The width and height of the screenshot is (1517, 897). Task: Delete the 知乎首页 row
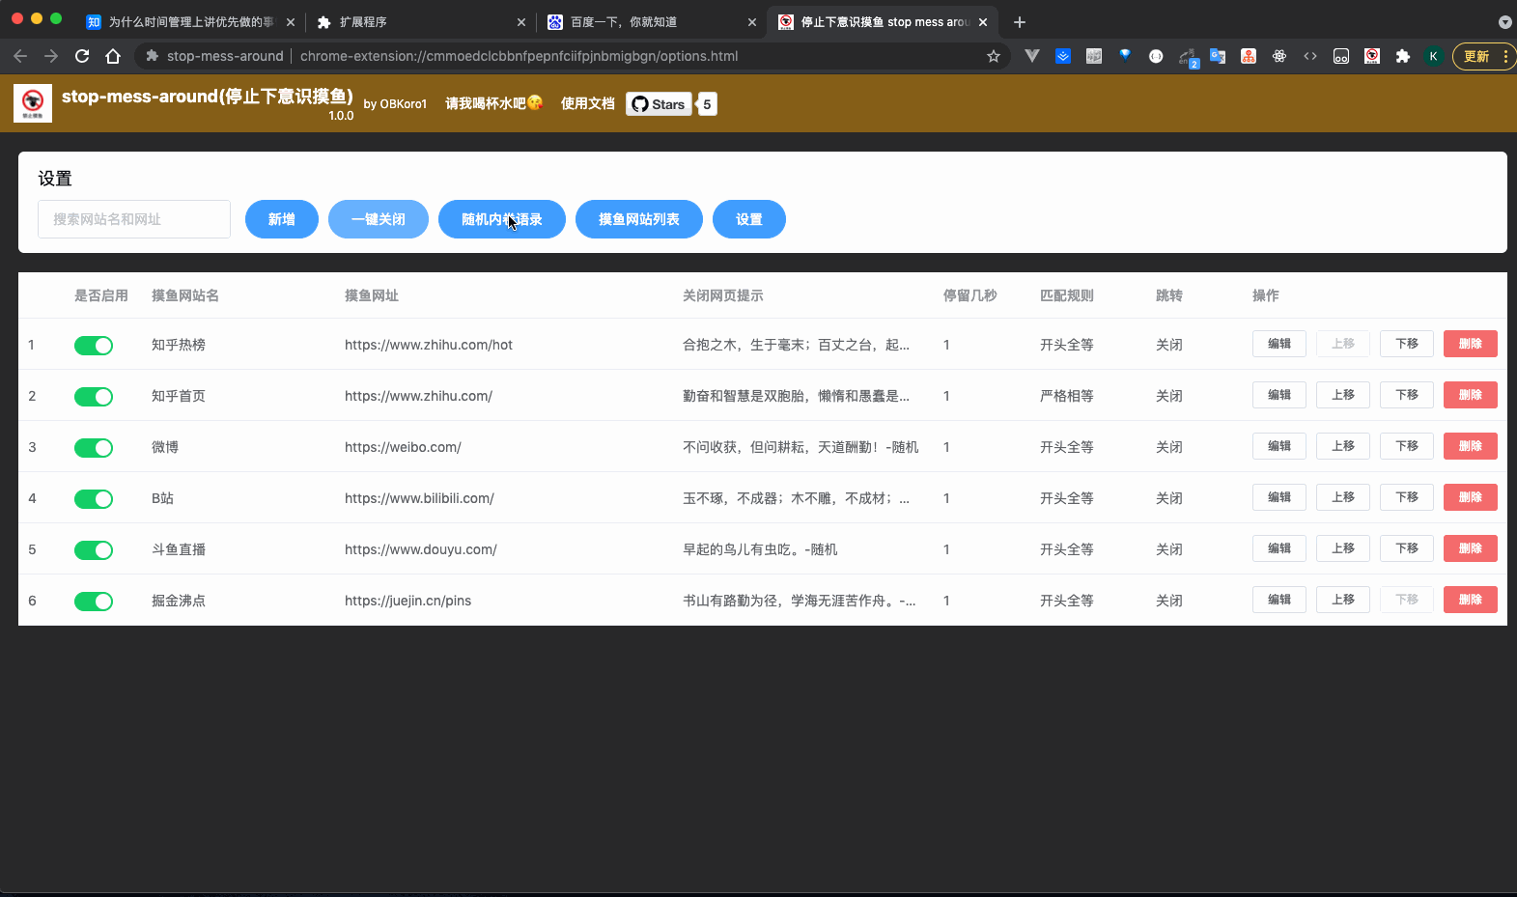coord(1471,395)
